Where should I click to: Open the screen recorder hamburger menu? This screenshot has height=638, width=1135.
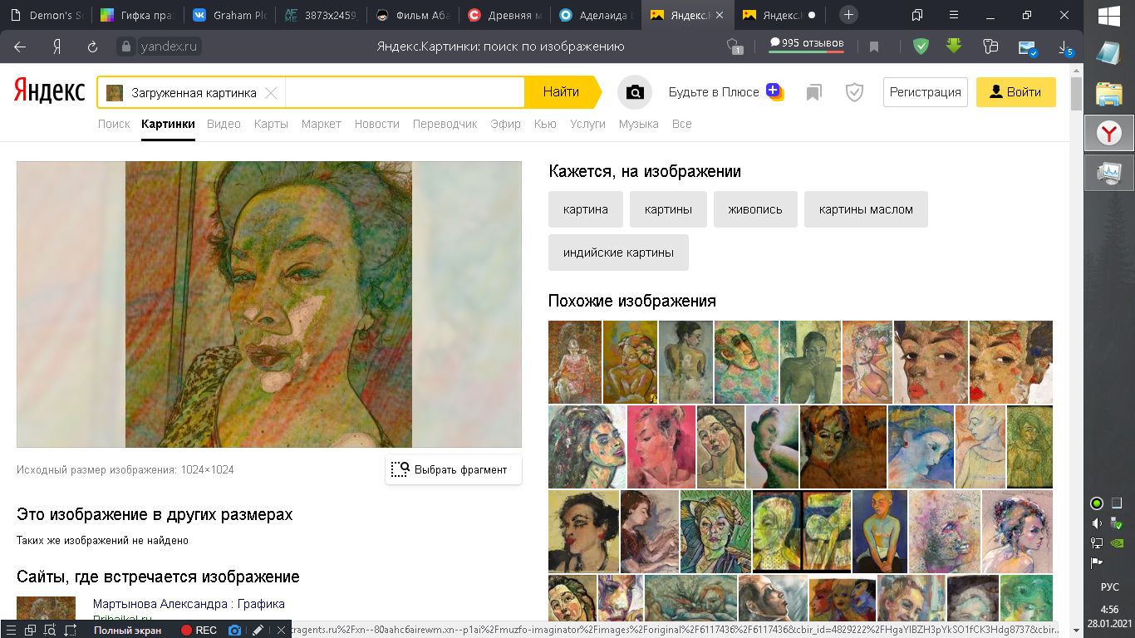(x=10, y=631)
